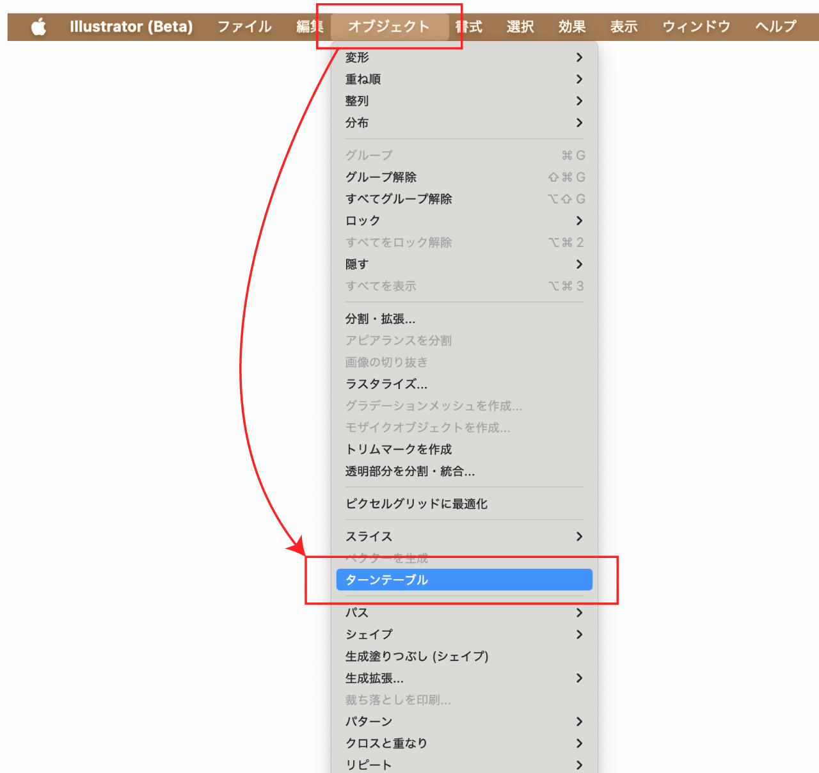This screenshot has height=773, width=819.
Task: Open the ヘルプ menu
Action: tap(775, 27)
